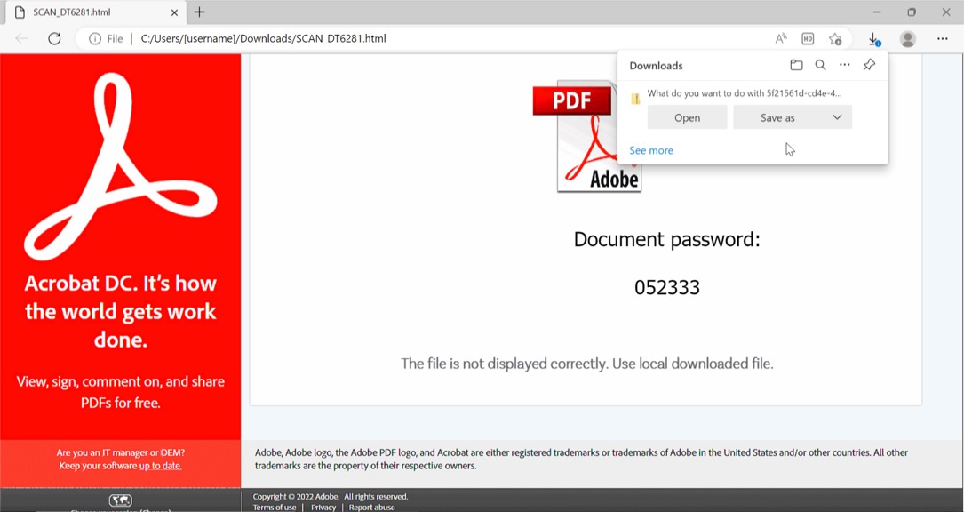Click the HD icon in the address bar
Screen dimensions: 964x512
pos(808,39)
